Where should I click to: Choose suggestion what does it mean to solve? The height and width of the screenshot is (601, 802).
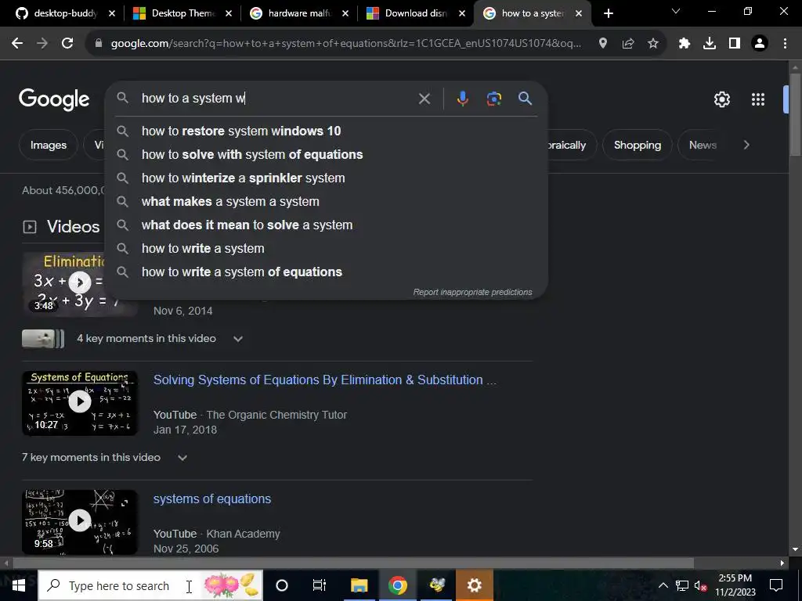coord(327,225)
